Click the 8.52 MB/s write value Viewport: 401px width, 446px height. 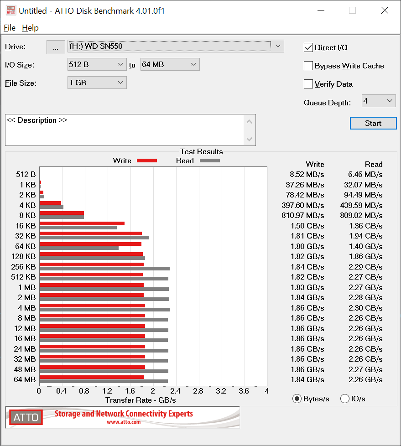pos(307,174)
